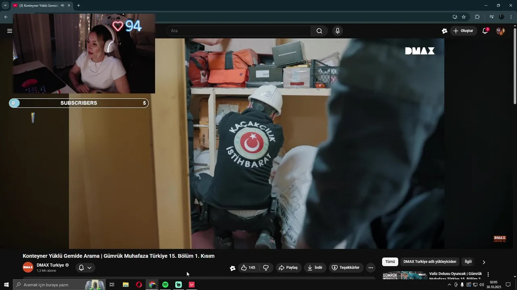Expand notification bell dropdown for DMAX Turkiye
Screen dimensions: 517x290
point(85,267)
